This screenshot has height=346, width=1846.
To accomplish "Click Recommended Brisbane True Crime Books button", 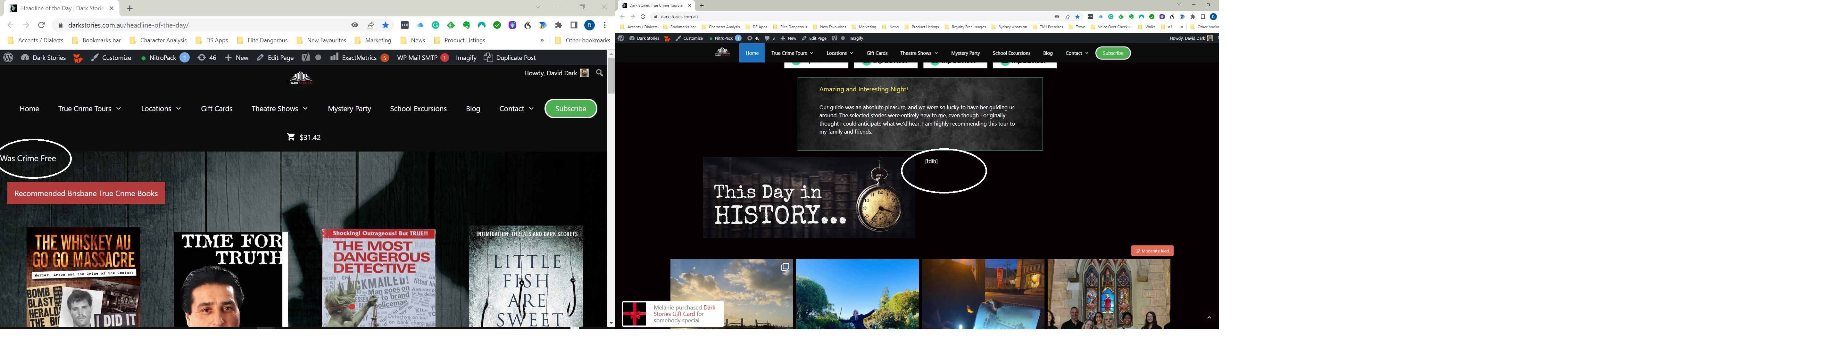I will click(86, 194).
